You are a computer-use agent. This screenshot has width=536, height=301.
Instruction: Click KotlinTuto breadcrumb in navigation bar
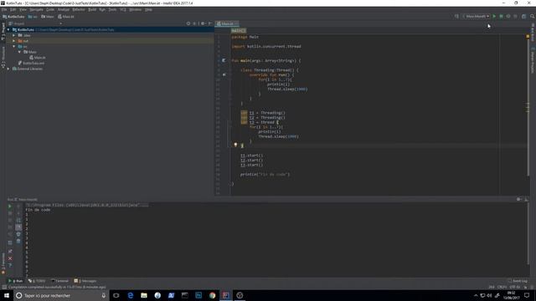(x=13, y=17)
